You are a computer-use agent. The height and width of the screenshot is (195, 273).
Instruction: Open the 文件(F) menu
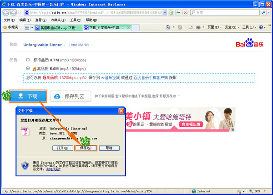point(9,20)
